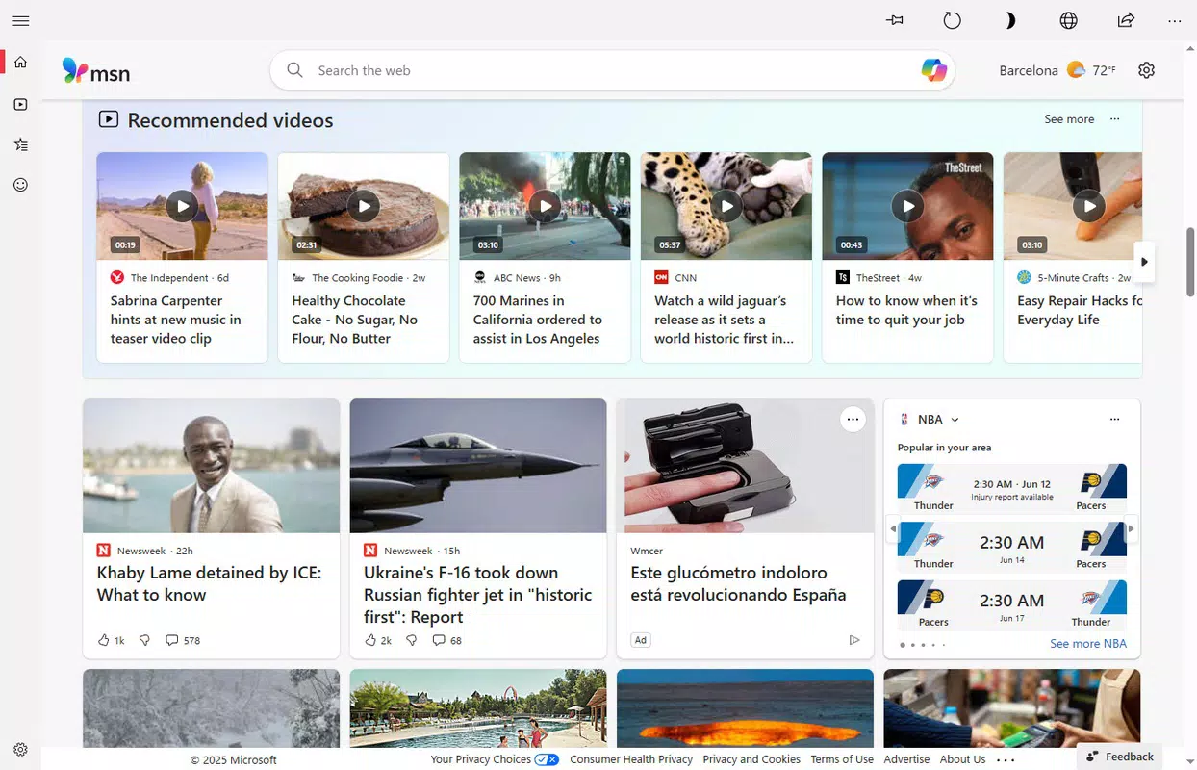The image size is (1197, 770).
Task: Open Khaby Lame detained by ICE article
Action: [209, 583]
